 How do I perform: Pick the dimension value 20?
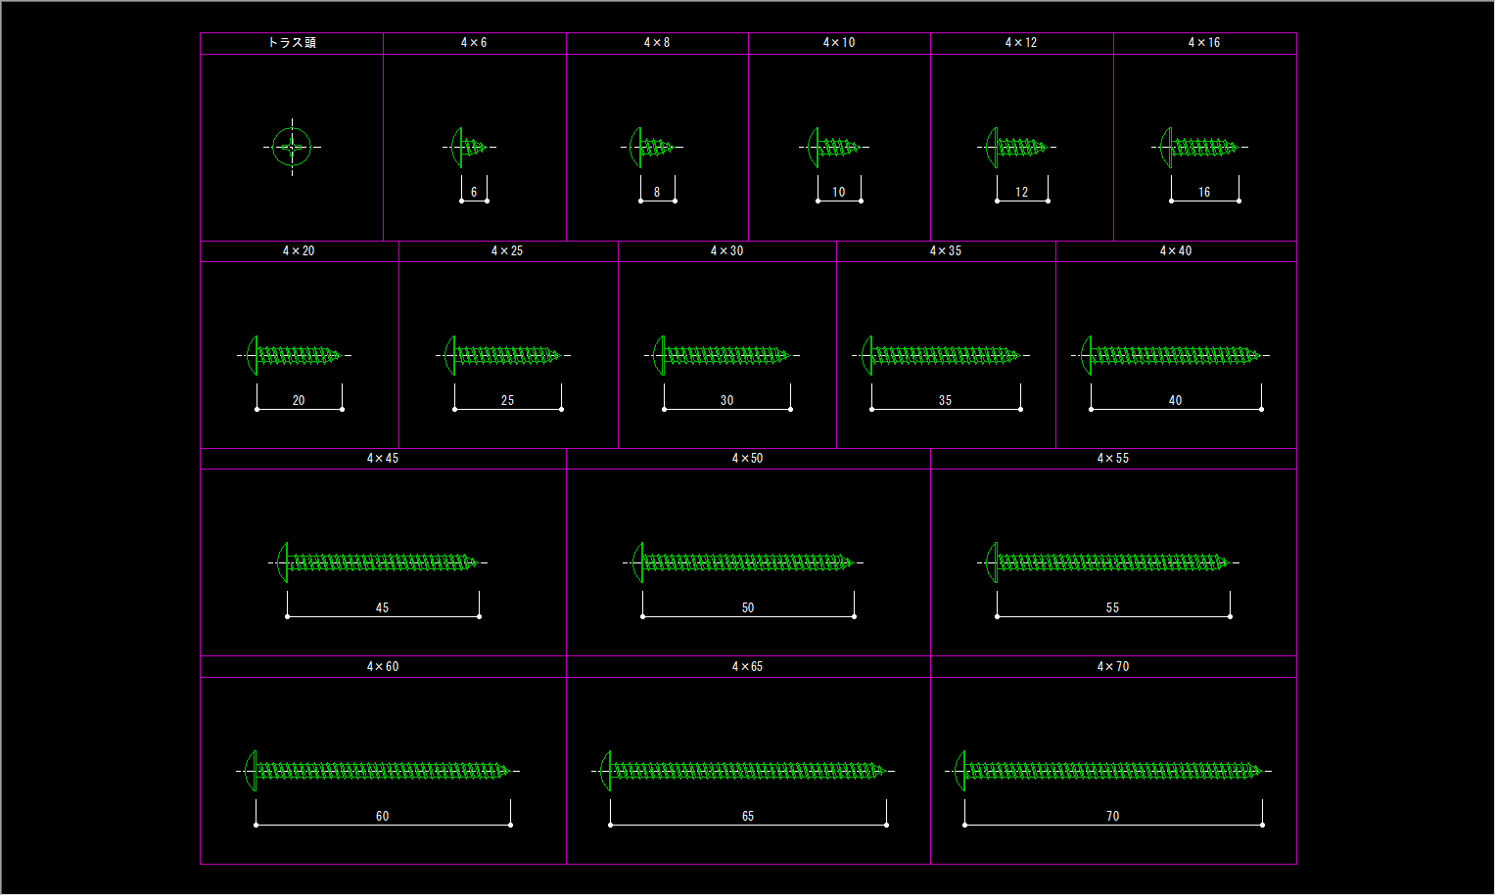(x=299, y=401)
